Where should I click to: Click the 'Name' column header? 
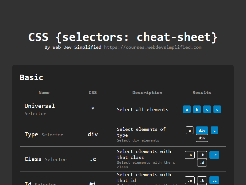point(44,92)
